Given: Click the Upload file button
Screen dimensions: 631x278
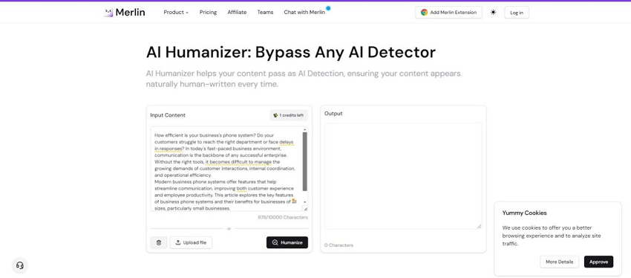Looking at the screenshot, I should [x=191, y=242].
